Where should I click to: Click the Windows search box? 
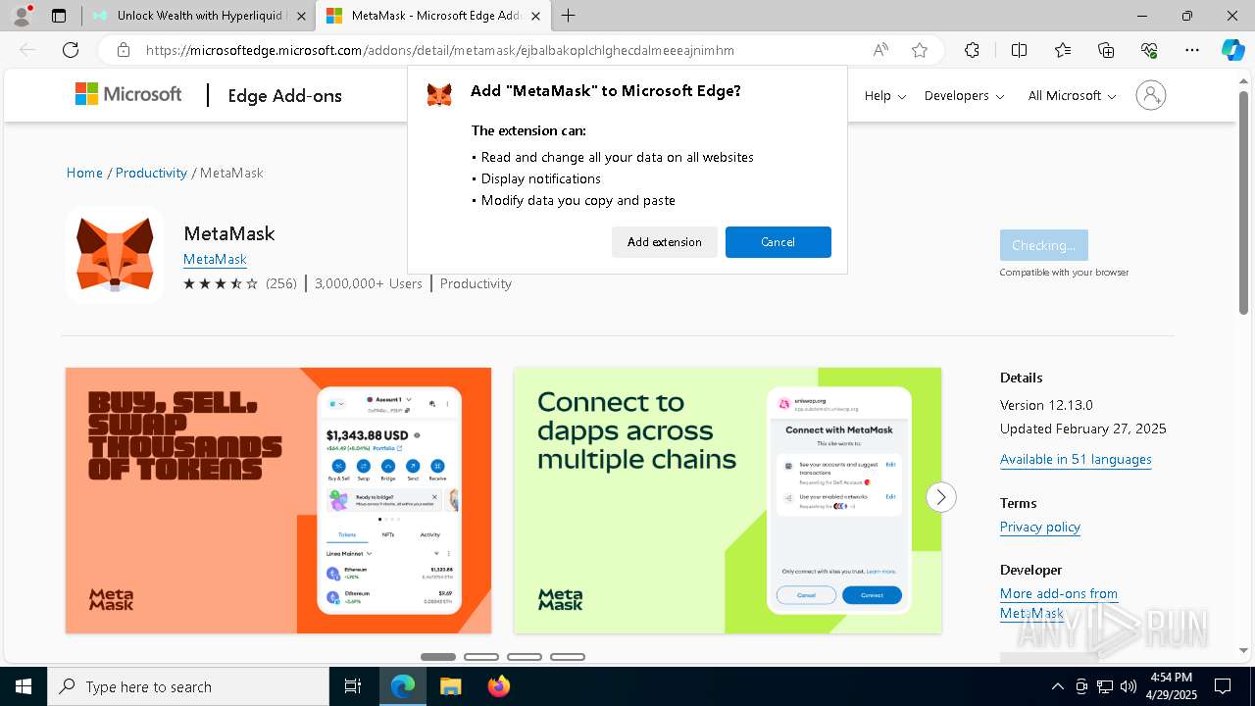pyautogui.click(x=188, y=686)
